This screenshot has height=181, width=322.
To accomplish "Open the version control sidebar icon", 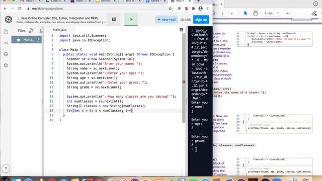I will pyautogui.click(x=6, y=43).
